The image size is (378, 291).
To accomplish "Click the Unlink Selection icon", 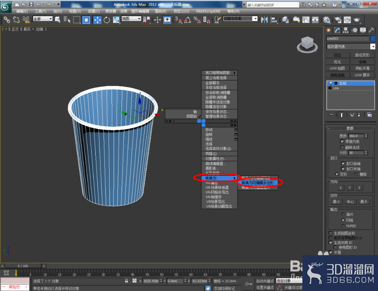I will click(x=16, y=20).
